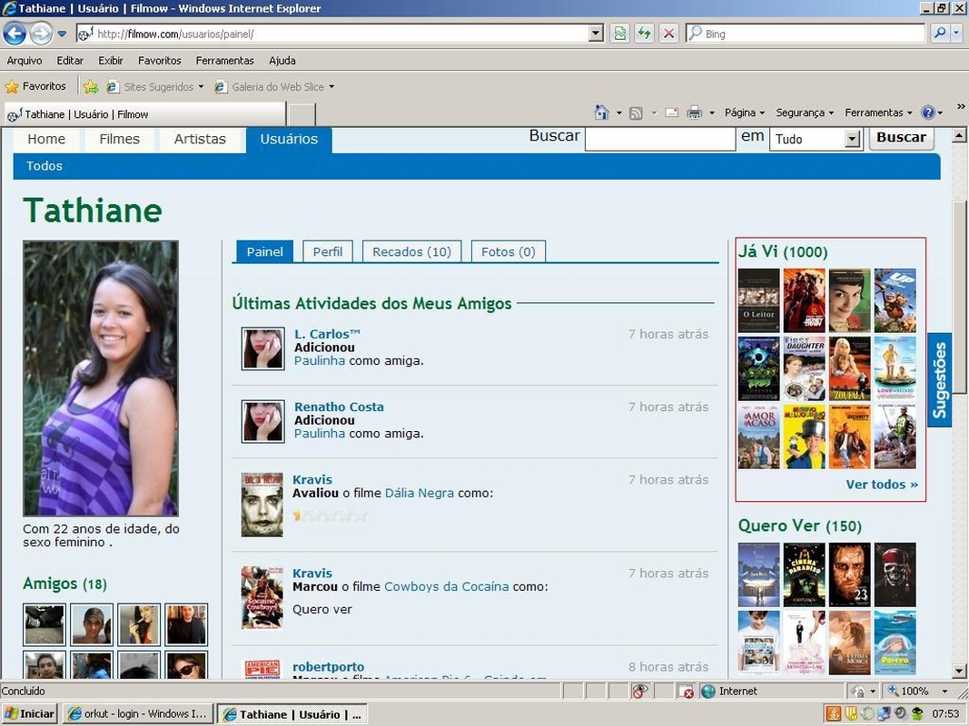The width and height of the screenshot is (969, 726).
Task: Click the Print icon
Action: point(695,113)
